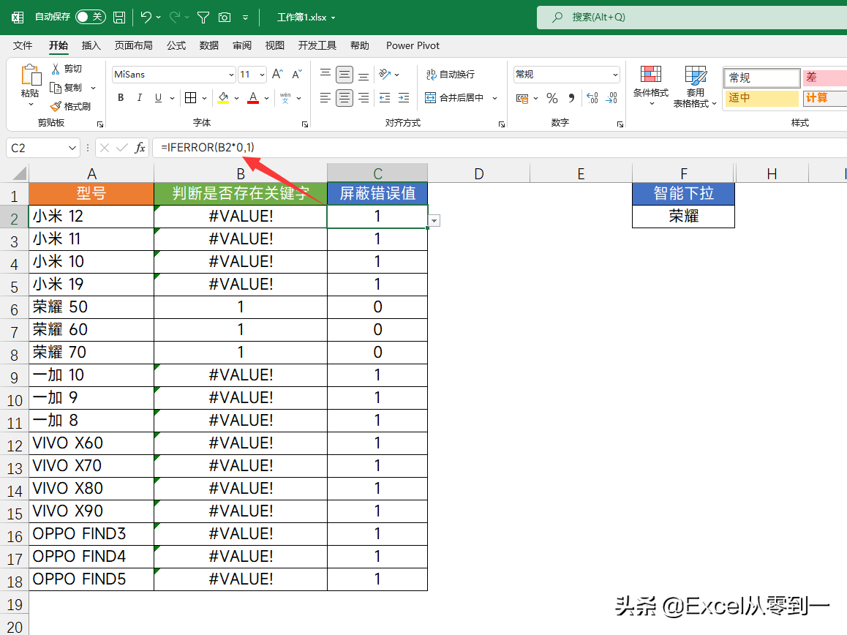This screenshot has height=635, width=847.
Task: Click the Undo arrow icon
Action: point(146,18)
